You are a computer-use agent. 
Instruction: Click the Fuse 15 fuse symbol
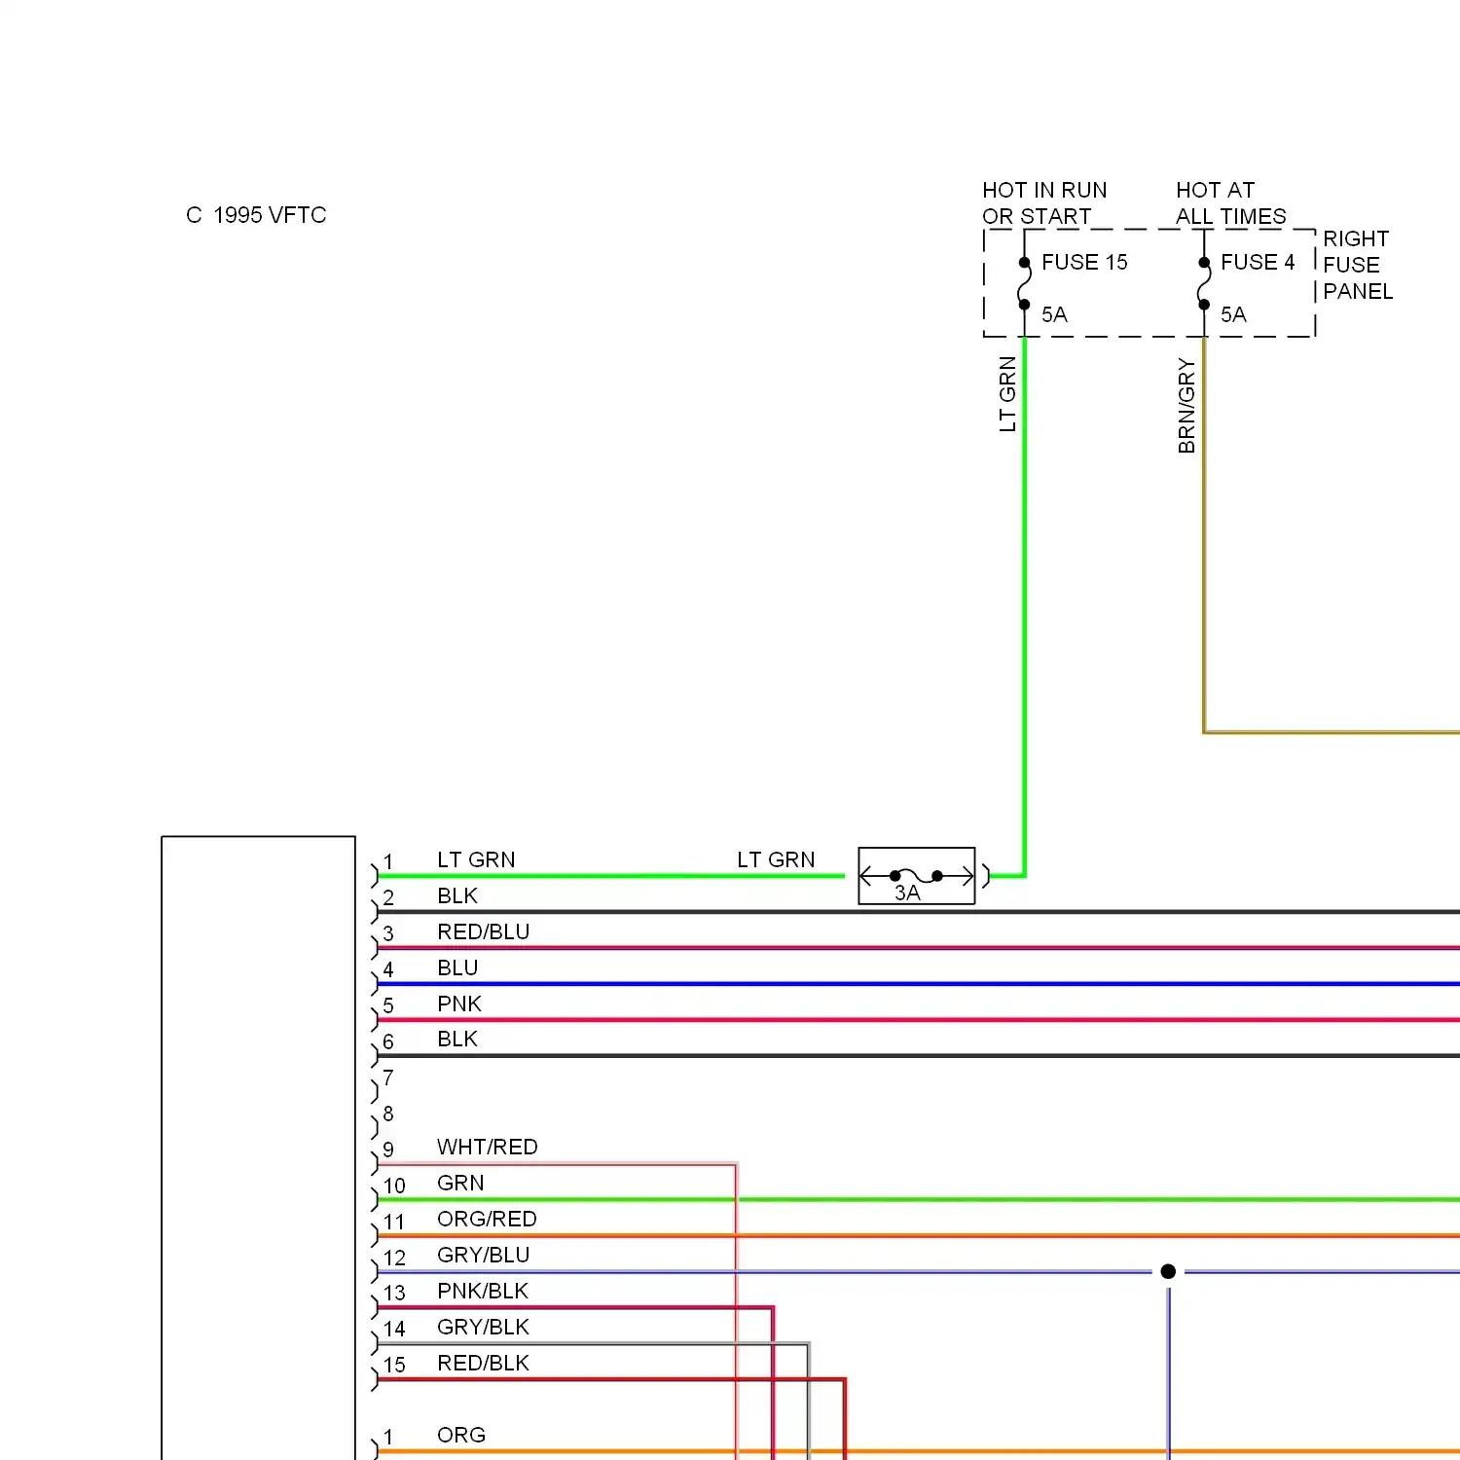click(x=1024, y=283)
